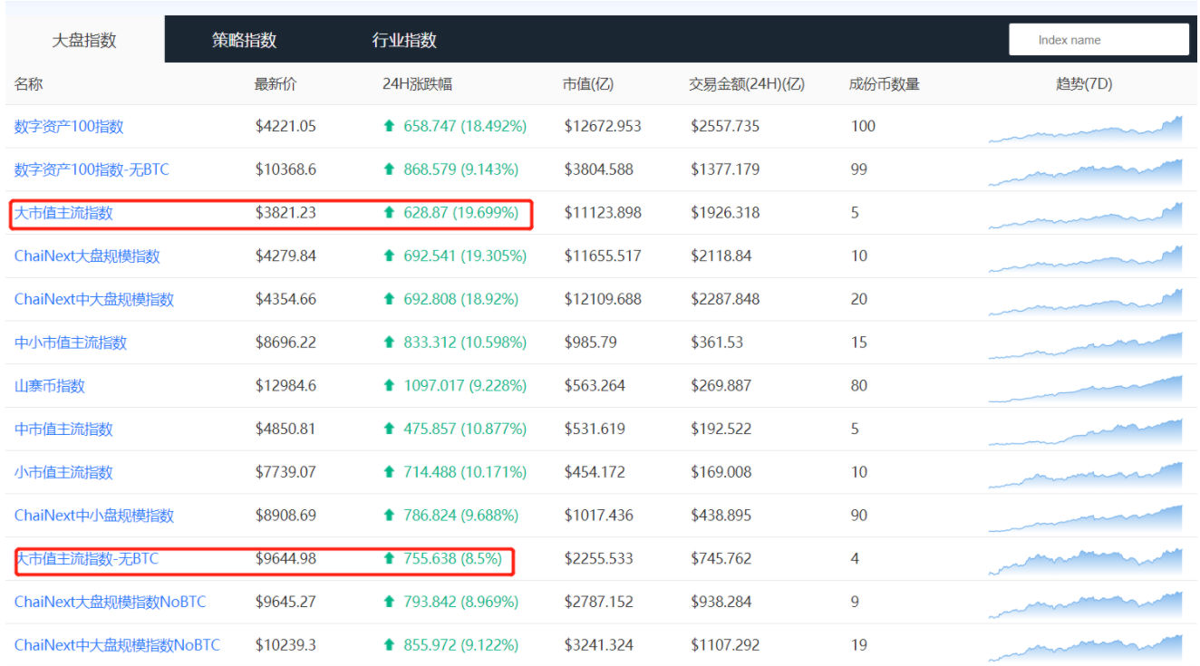Click the trading volume $1107.292
This screenshot has width=1200, height=666.
tap(725, 645)
